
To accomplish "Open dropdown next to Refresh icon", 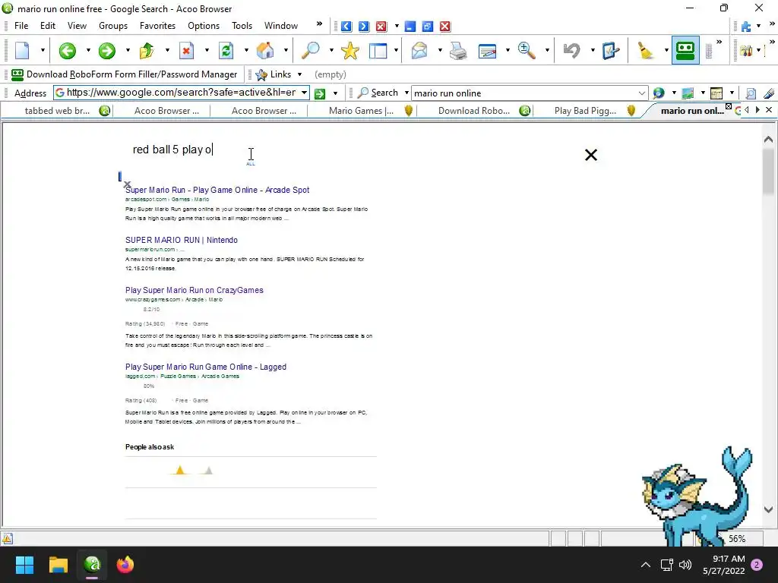I will 246,50.
